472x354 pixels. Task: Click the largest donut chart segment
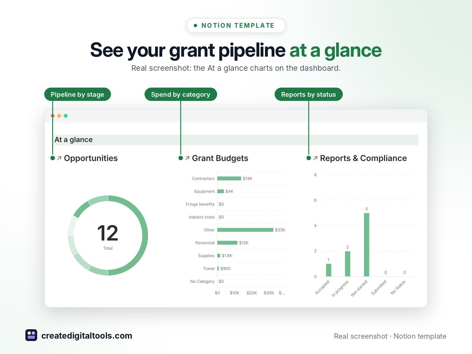tap(145, 235)
